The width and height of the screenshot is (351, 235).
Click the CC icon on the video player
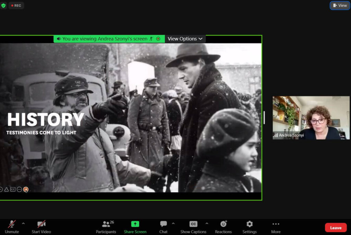13,189
